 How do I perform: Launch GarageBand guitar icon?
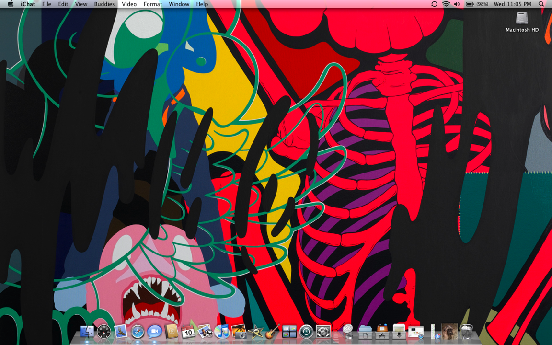pyautogui.click(x=273, y=332)
